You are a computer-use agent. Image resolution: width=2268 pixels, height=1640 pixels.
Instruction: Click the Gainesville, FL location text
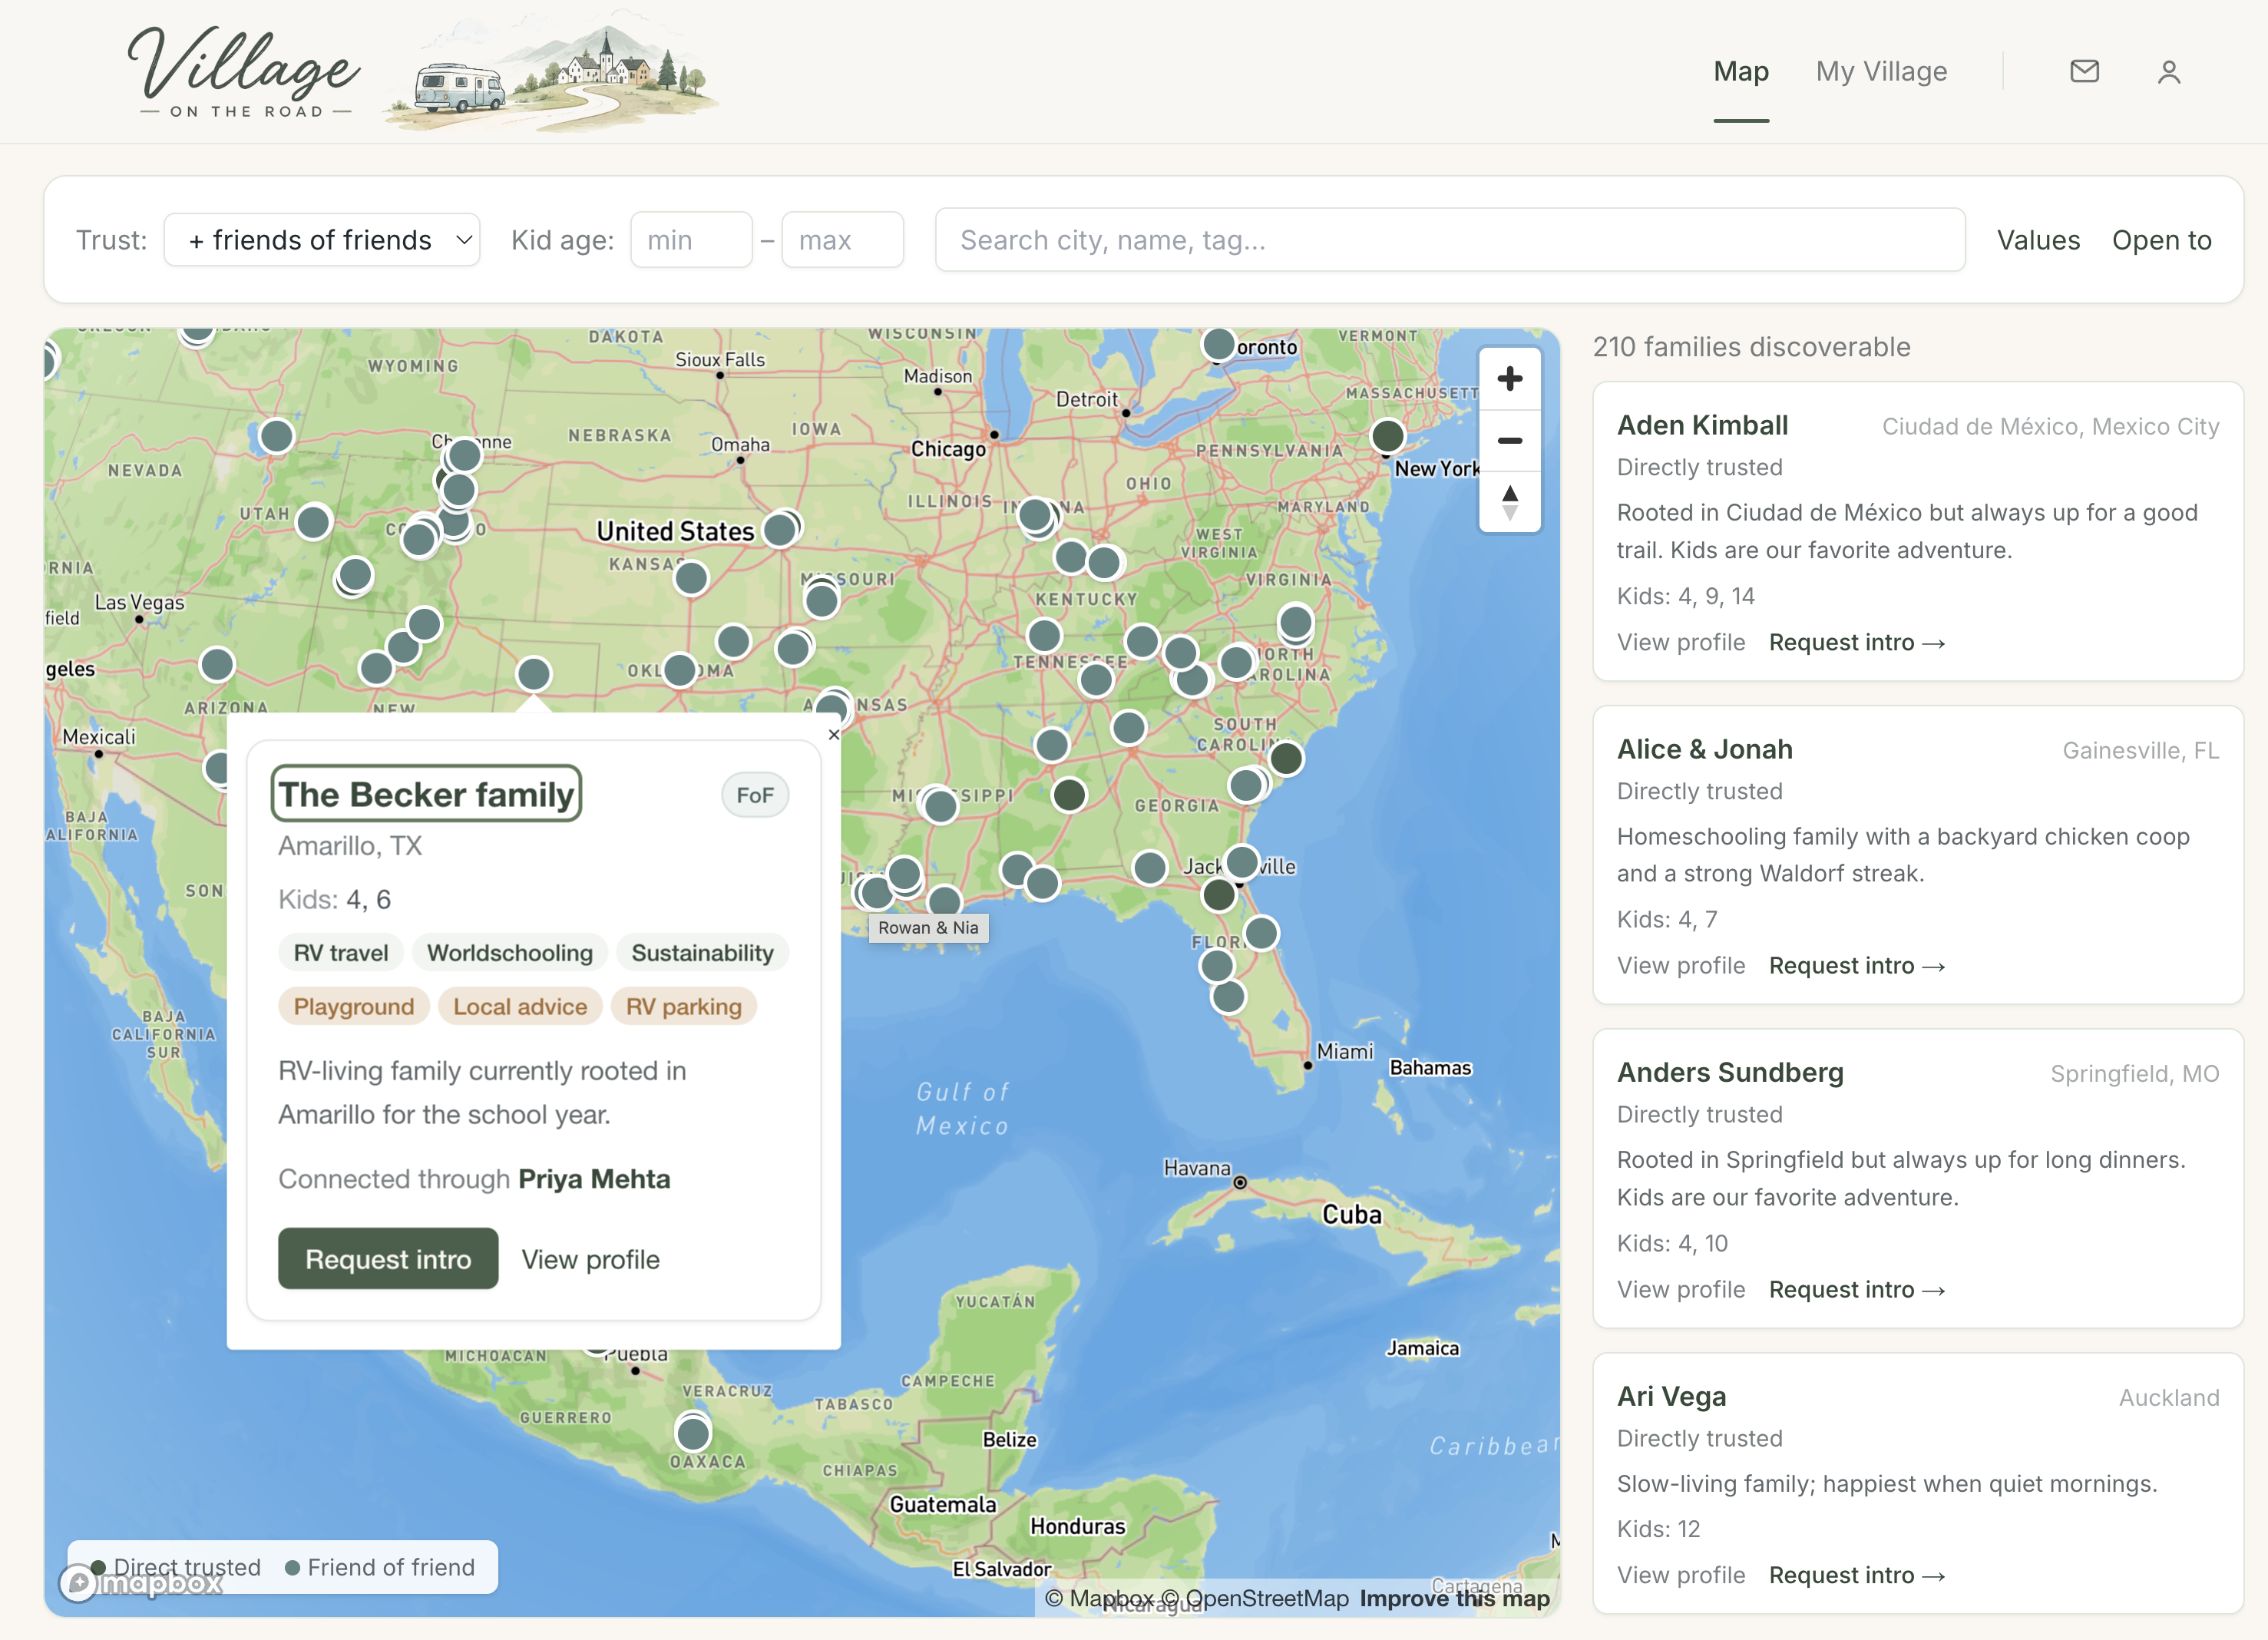pyautogui.click(x=2140, y=751)
